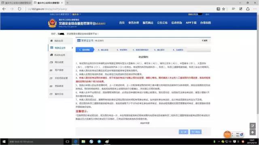259x145 pixels.
Task: Click the page vertical scrollbar
Action: click(x=258, y=64)
